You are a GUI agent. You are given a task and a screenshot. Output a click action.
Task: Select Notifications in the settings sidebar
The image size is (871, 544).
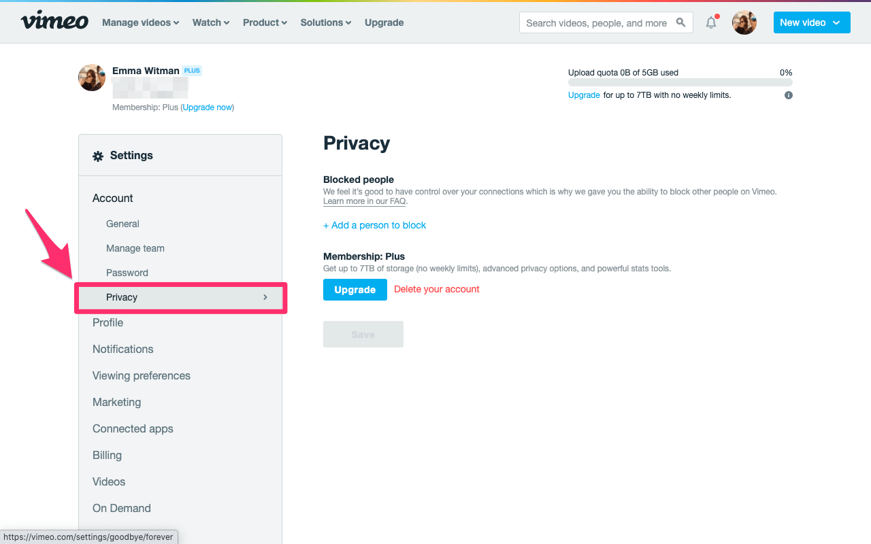[x=122, y=349]
